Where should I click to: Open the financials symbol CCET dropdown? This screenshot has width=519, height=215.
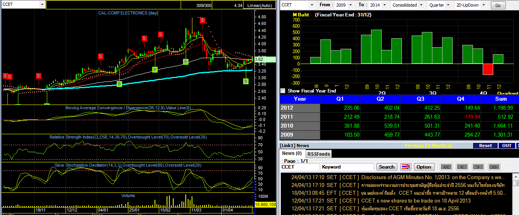[312, 5]
